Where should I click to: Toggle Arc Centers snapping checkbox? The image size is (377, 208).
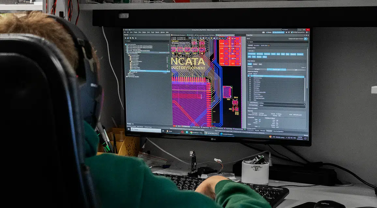coord(250,80)
